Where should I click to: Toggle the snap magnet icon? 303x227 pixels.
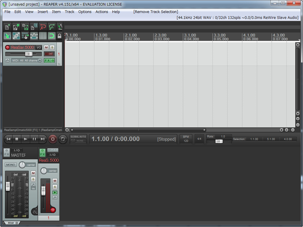[52, 36]
